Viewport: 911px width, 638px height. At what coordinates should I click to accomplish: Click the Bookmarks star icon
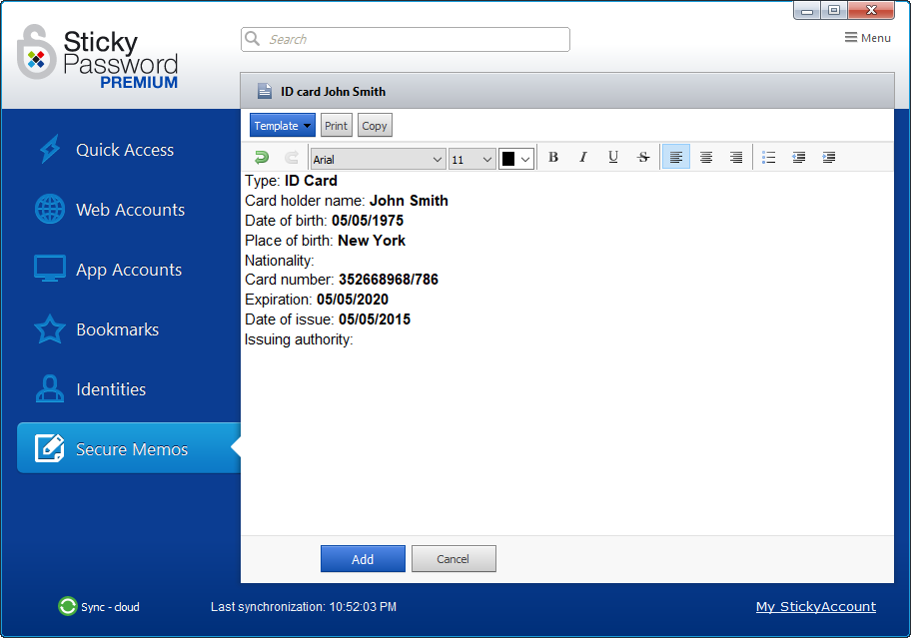[x=50, y=328]
